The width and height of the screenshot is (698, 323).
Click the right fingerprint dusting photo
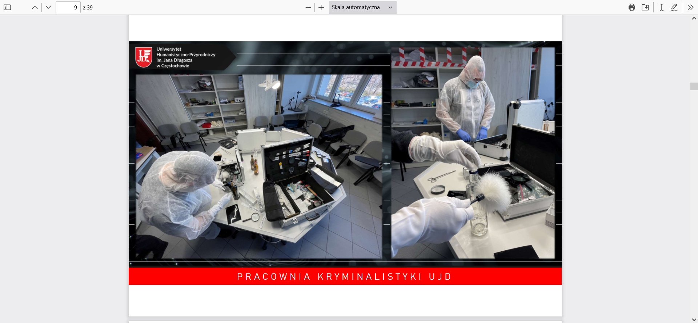tap(473, 153)
